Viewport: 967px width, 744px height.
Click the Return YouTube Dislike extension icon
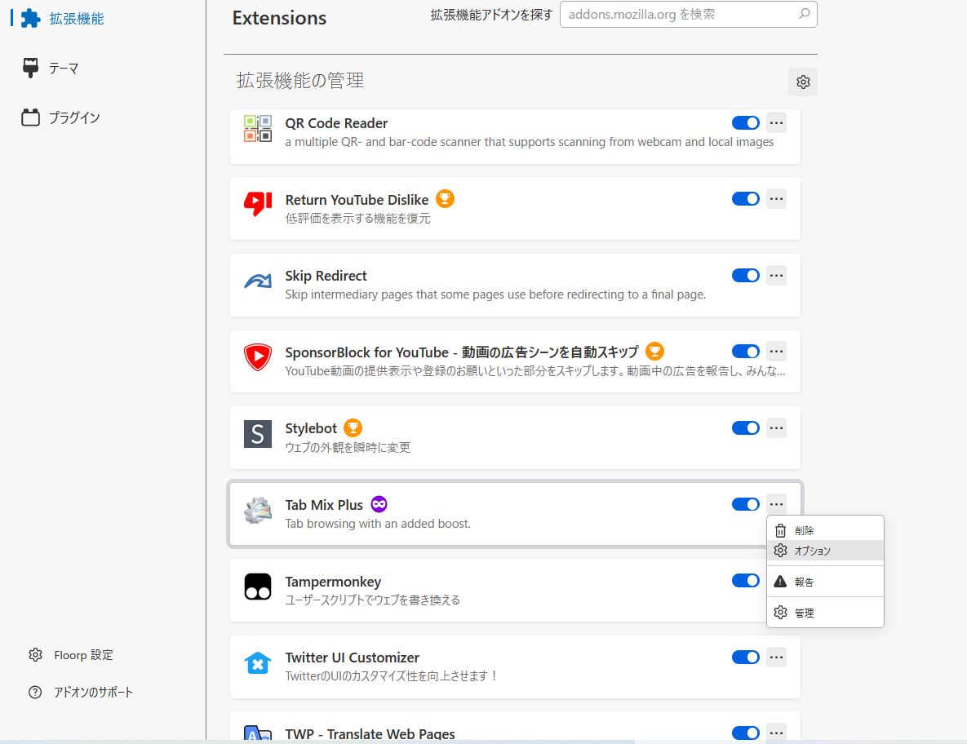258,205
